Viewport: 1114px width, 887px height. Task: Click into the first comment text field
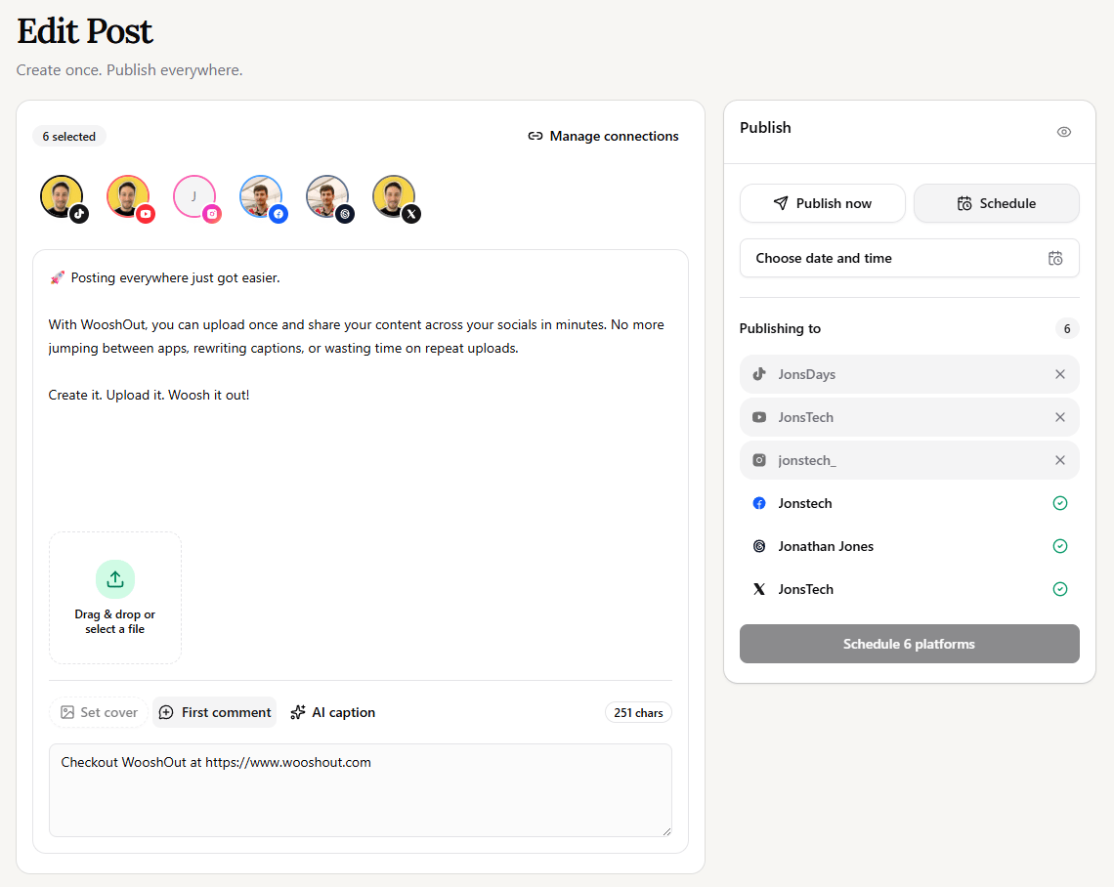(x=361, y=790)
